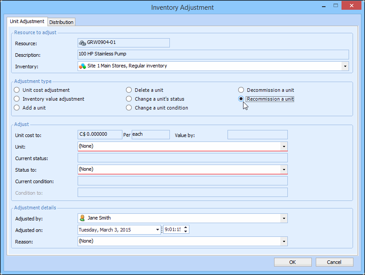
Task: Expand the Reason dropdown list
Action: (x=283, y=241)
